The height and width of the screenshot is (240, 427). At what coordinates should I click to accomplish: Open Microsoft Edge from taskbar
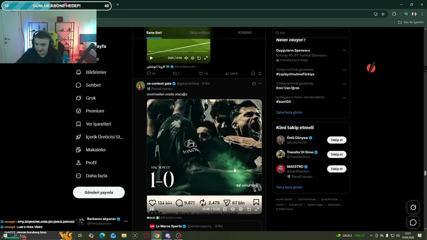(102, 236)
